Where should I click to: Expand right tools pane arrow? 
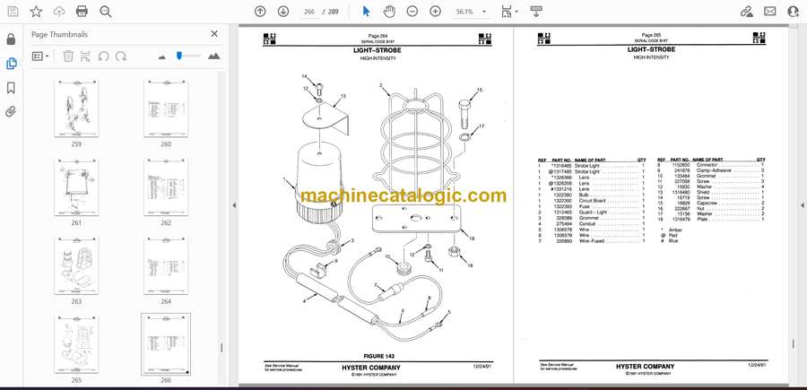802,205
